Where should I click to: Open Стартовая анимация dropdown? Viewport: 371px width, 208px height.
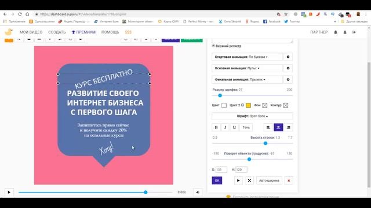[x=247, y=57]
